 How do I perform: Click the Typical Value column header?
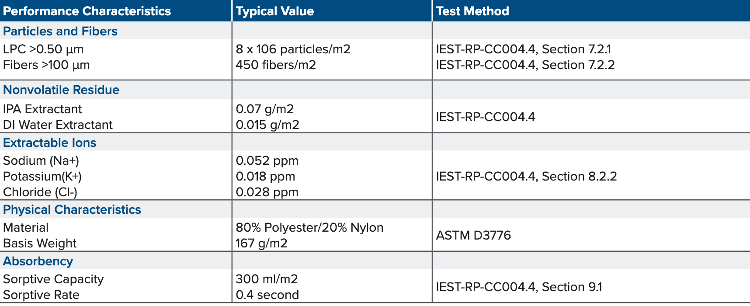tap(275, 11)
